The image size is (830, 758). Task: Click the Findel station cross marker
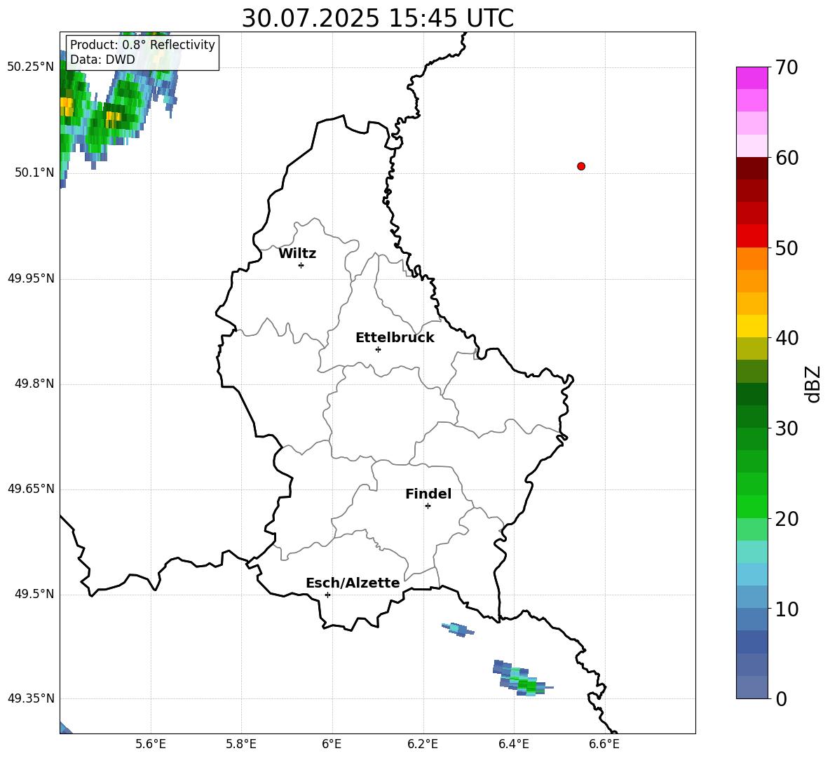click(x=428, y=506)
